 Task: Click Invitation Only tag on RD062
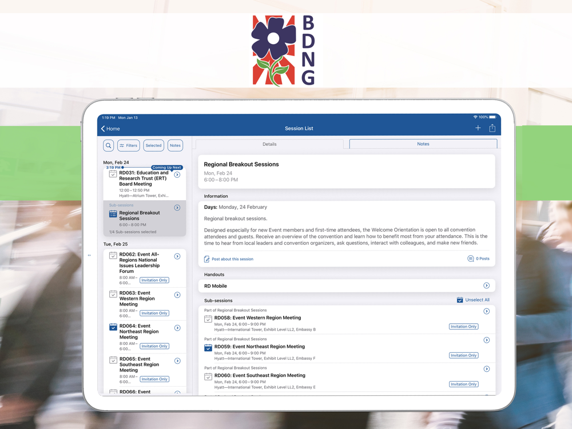[x=154, y=280]
